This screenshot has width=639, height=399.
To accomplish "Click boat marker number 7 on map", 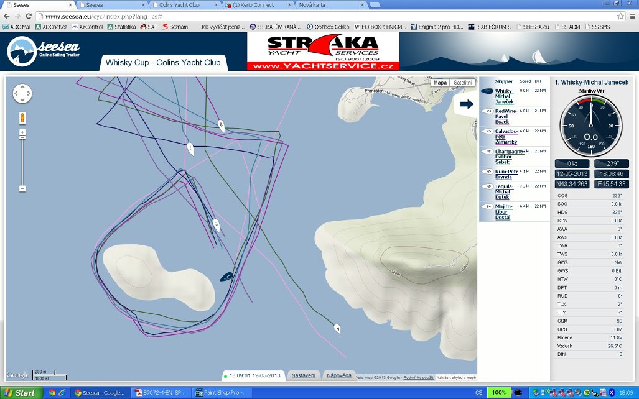I will click(191, 149).
